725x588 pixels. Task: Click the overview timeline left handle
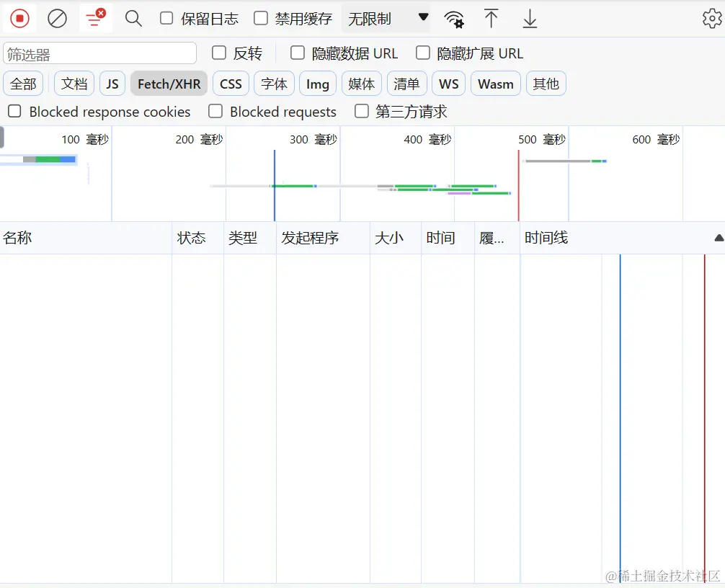click(2, 138)
